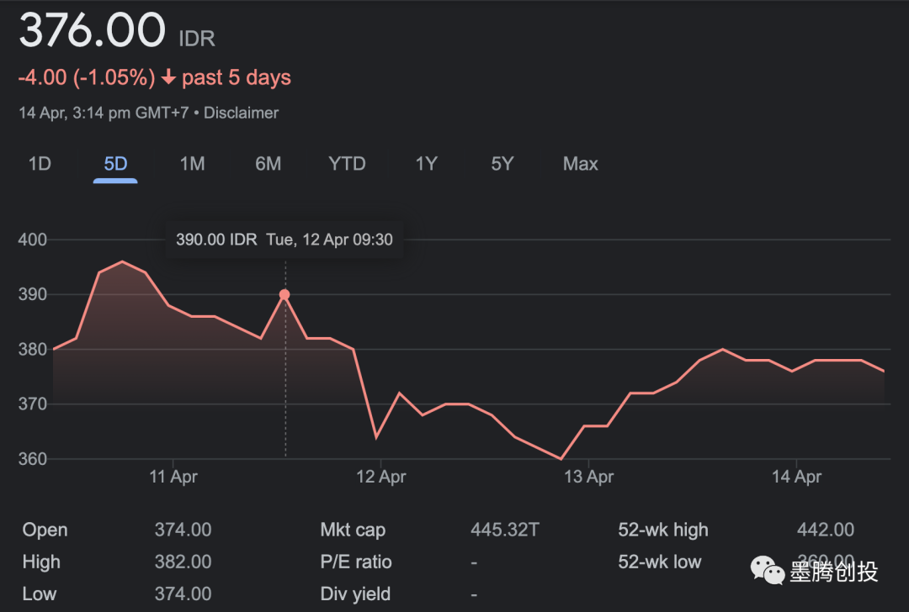
Task: Switch to the 1Y chart view
Action: coord(426,164)
